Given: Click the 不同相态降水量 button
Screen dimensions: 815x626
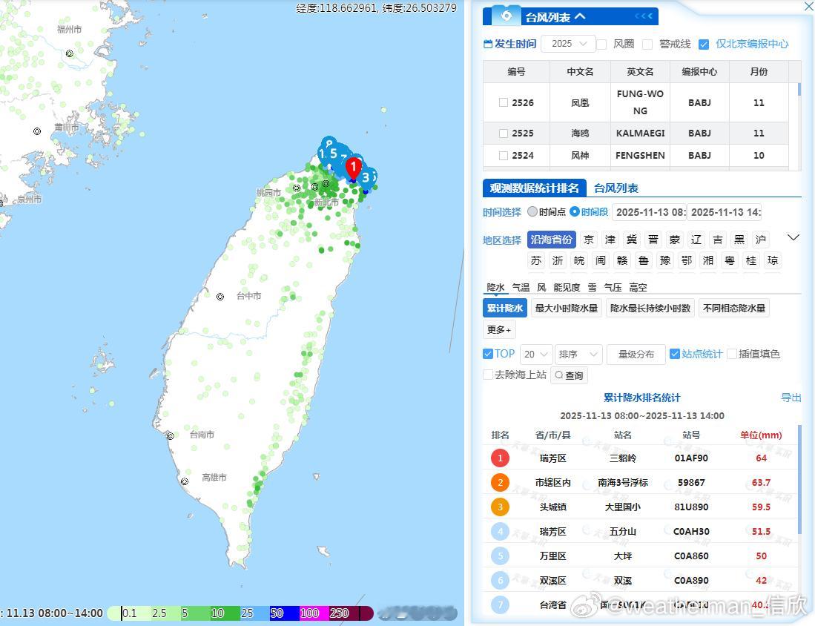Looking at the screenshot, I should coord(734,309).
